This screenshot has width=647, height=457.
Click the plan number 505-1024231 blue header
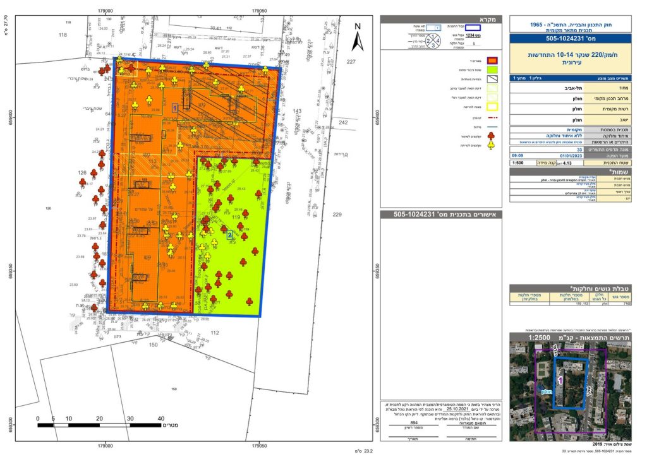571,39
